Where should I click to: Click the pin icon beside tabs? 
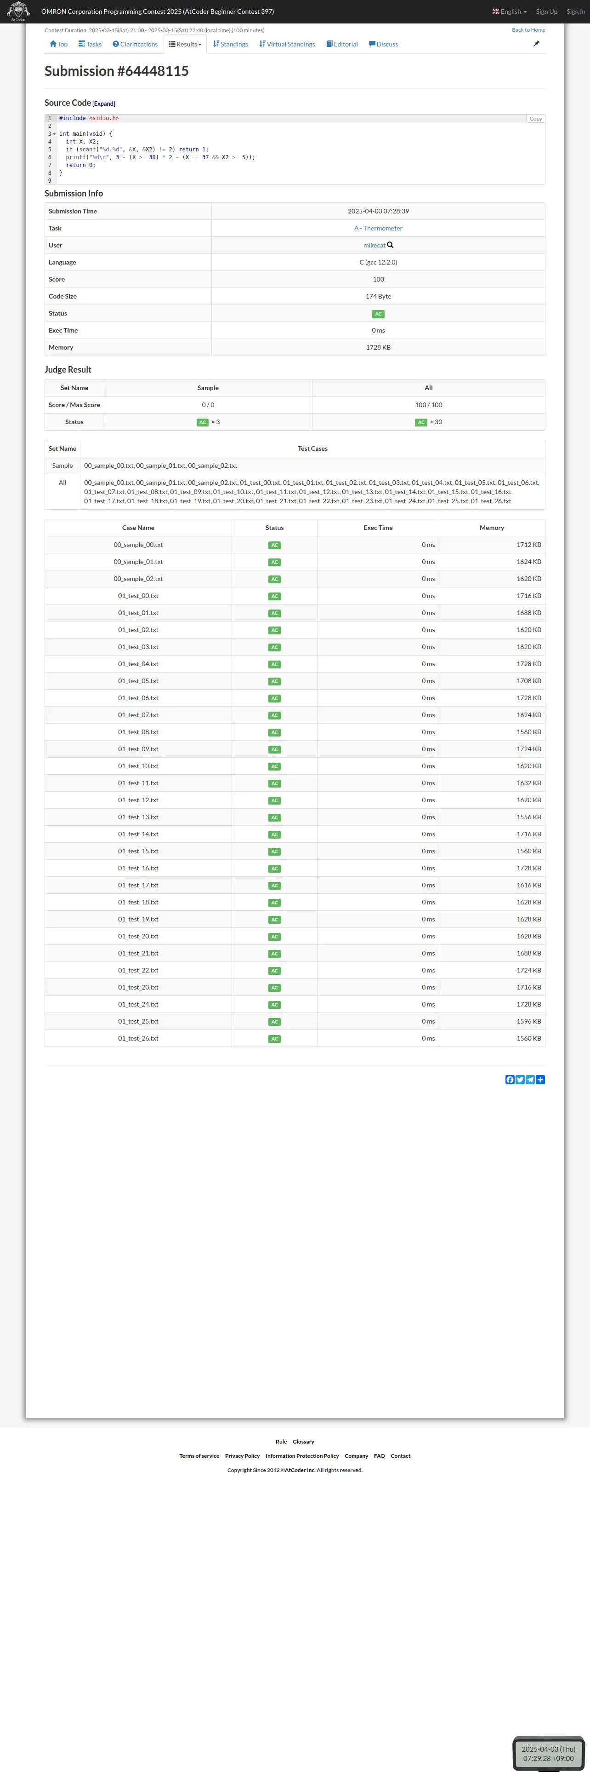pos(536,44)
